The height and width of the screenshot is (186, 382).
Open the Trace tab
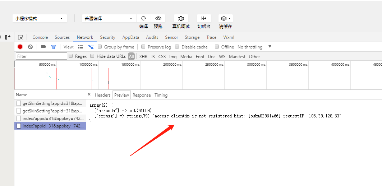(211, 37)
